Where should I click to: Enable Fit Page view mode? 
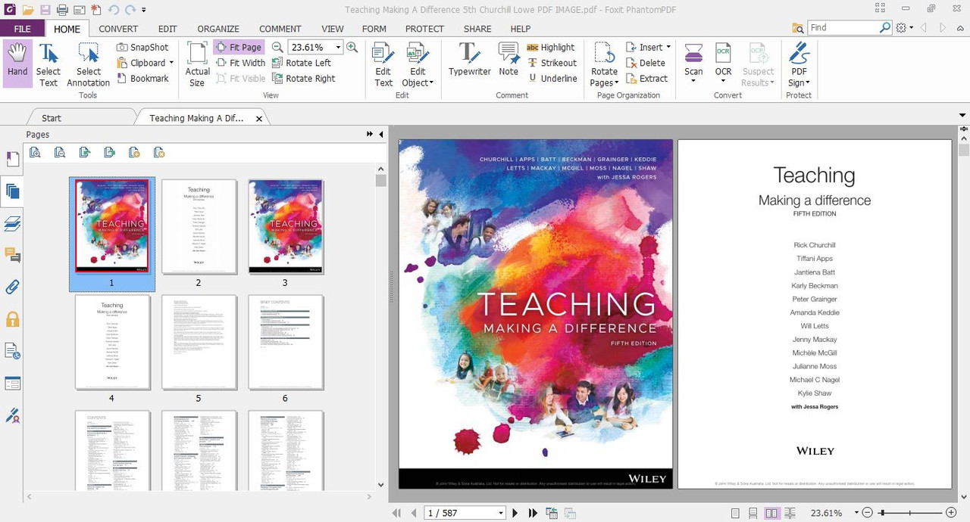239,47
